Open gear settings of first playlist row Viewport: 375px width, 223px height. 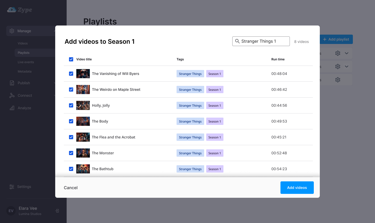338,53
